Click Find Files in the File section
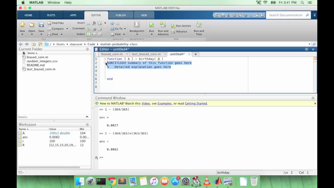 (x=55, y=23)
